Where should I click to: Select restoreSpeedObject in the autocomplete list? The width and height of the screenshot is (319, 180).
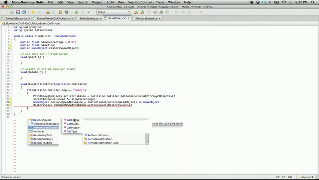44,127
